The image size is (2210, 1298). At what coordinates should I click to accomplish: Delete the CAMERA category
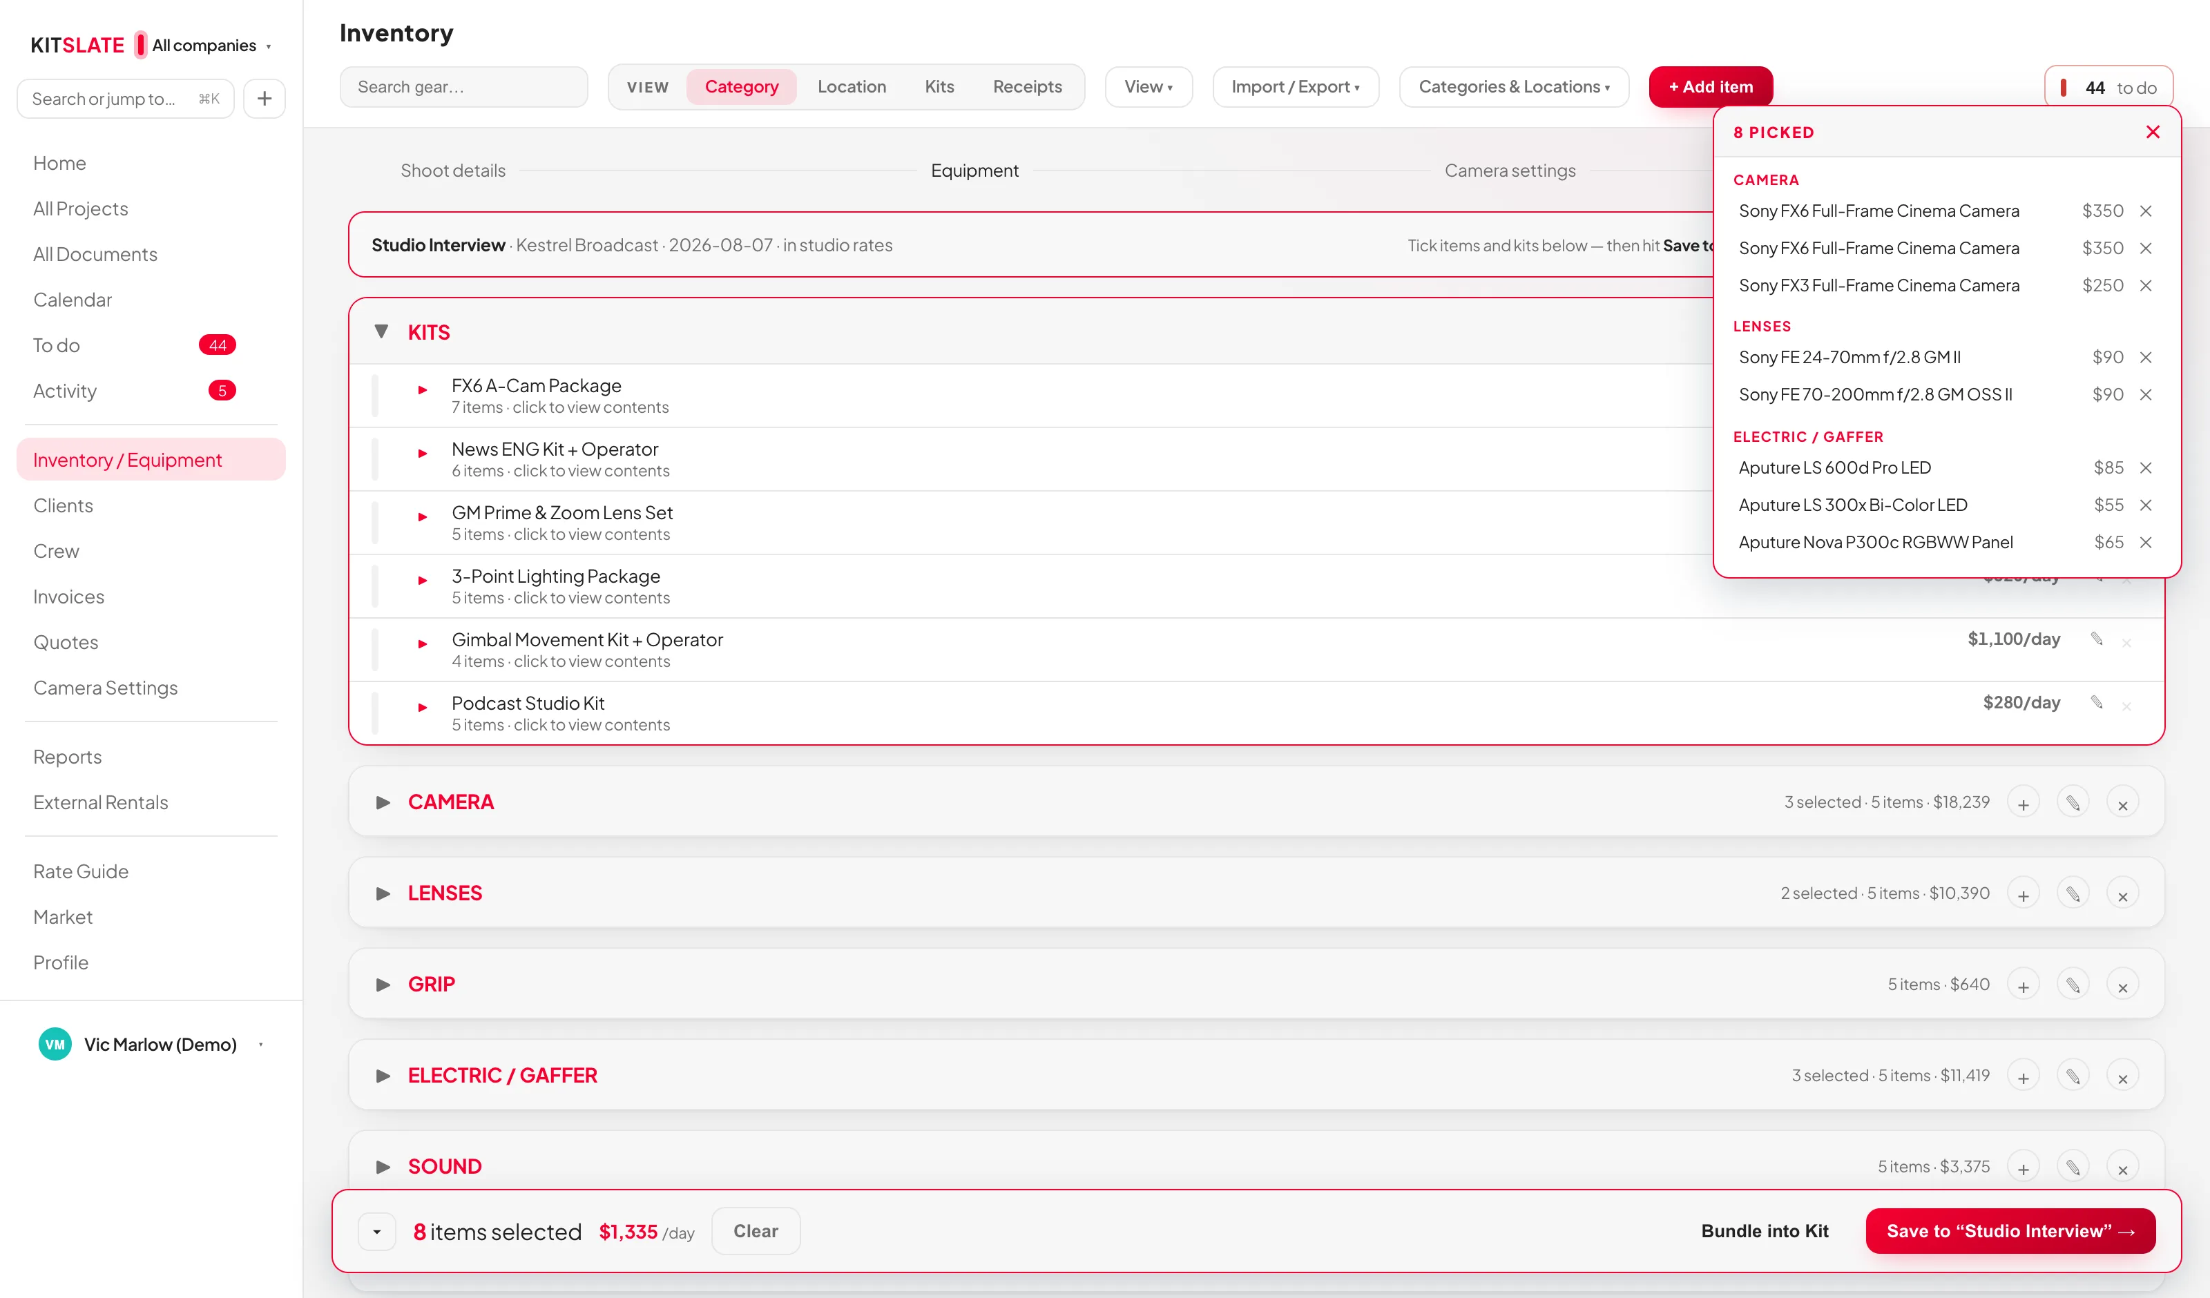[x=2123, y=802]
